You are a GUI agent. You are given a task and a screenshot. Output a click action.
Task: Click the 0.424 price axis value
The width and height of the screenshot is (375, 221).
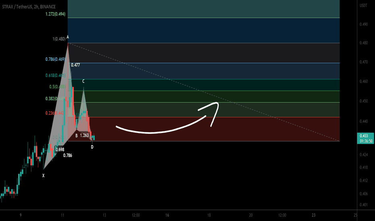tap(363, 155)
